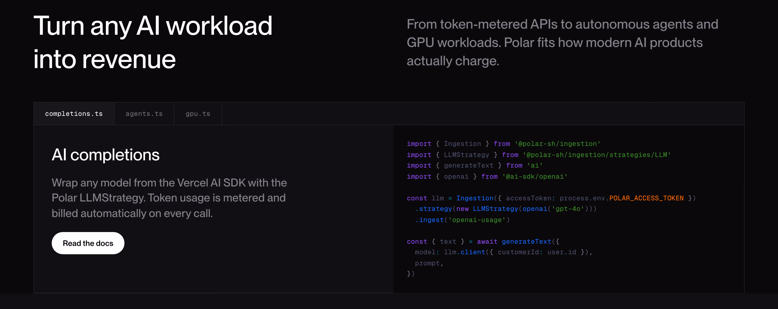778x309 pixels.
Task: Click the 'into revenue' headline line
Action: 104,59
